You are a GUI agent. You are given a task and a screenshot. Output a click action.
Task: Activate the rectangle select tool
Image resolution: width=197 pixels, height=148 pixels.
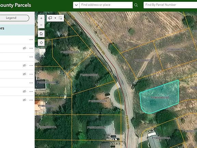coord(50,18)
